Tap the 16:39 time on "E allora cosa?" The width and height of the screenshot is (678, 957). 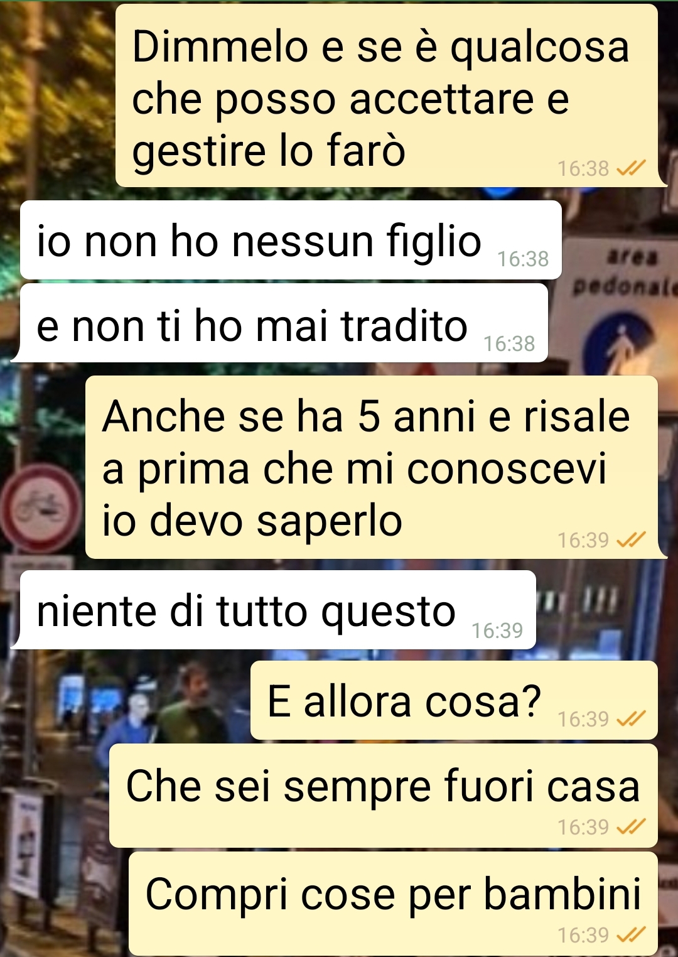[583, 719]
